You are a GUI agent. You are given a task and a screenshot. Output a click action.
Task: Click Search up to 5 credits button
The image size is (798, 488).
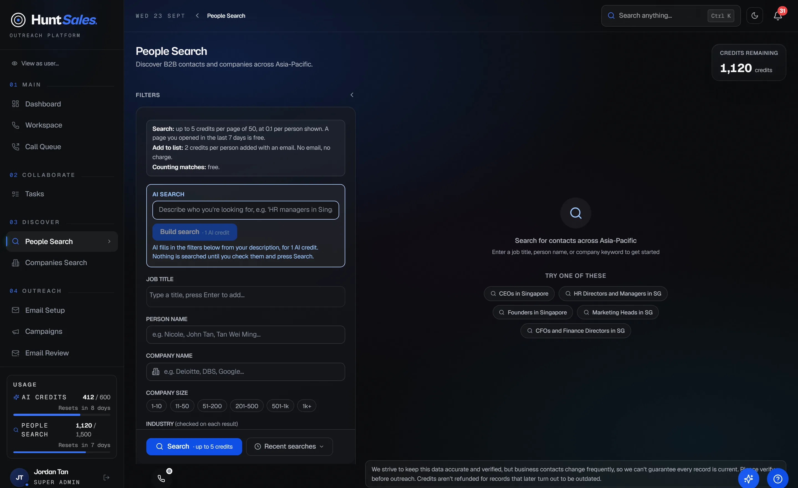click(x=194, y=446)
